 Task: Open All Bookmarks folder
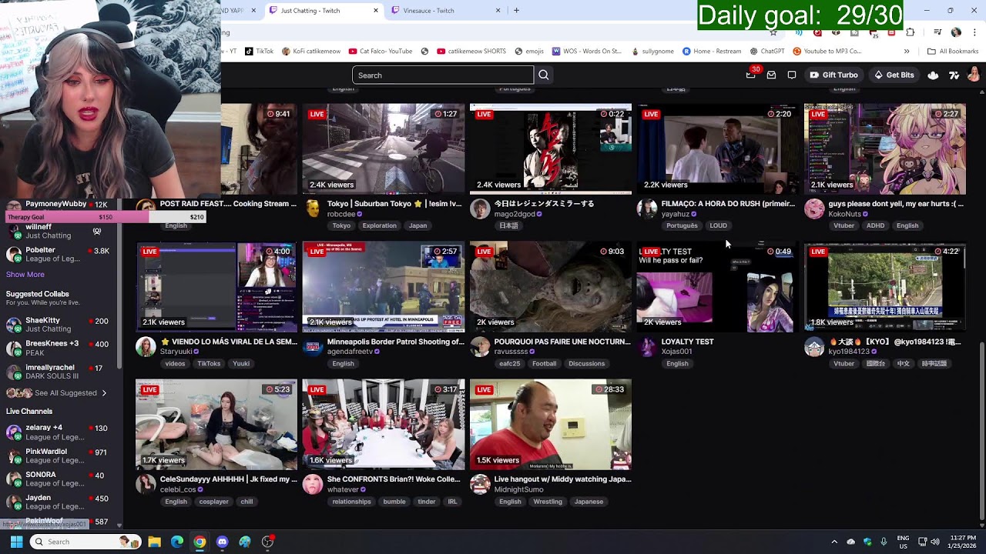point(953,52)
